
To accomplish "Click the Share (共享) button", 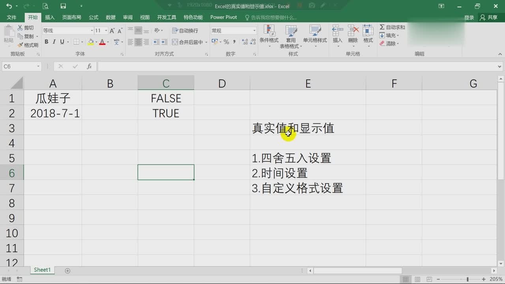I will tap(489, 17).
